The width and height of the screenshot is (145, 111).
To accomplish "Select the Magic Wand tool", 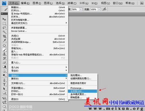I will pyautogui.click(x=4, y=32).
